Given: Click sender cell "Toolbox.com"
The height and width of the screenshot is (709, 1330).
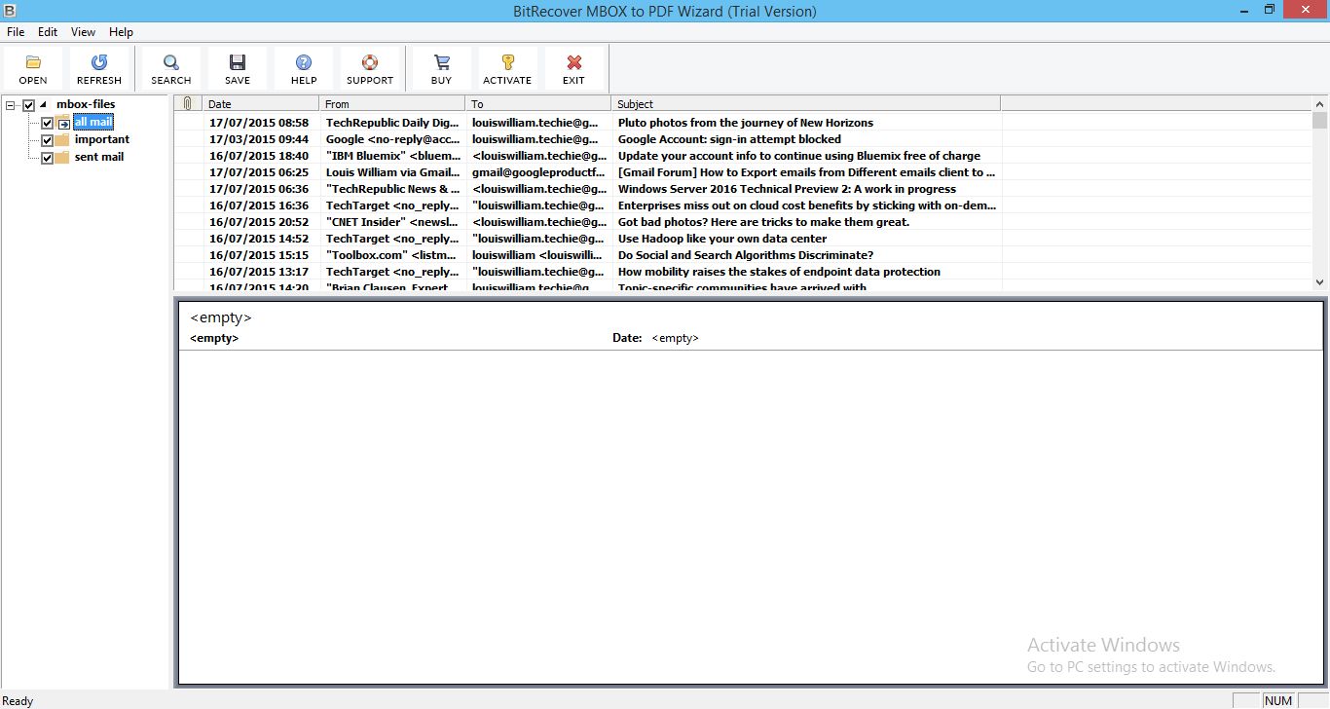Looking at the screenshot, I should 392,255.
